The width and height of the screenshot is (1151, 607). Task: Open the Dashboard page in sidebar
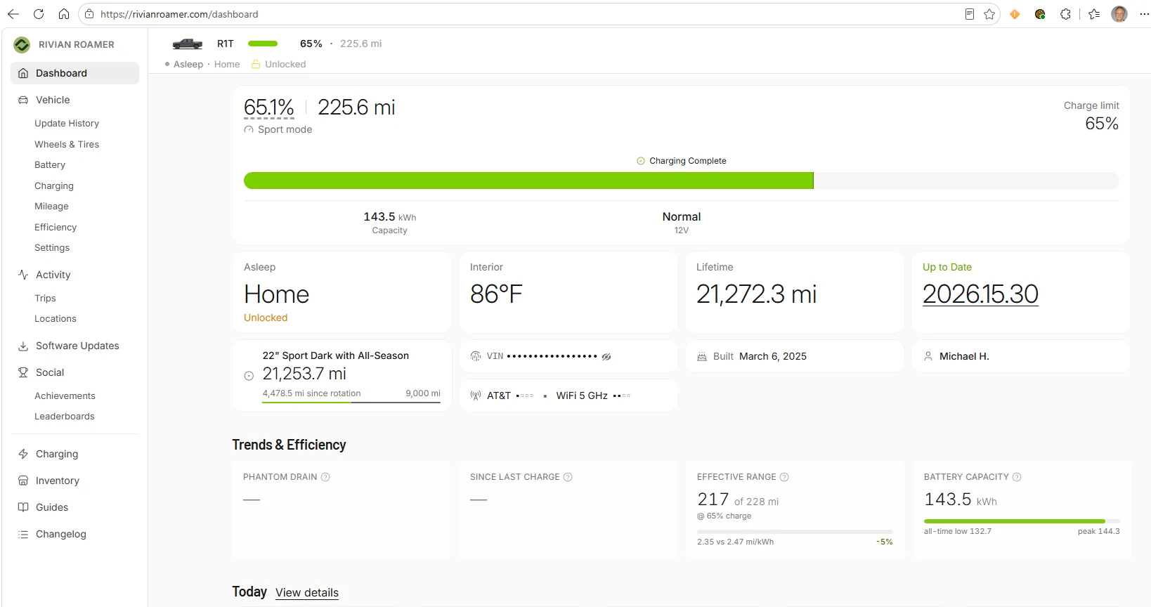pyautogui.click(x=75, y=73)
